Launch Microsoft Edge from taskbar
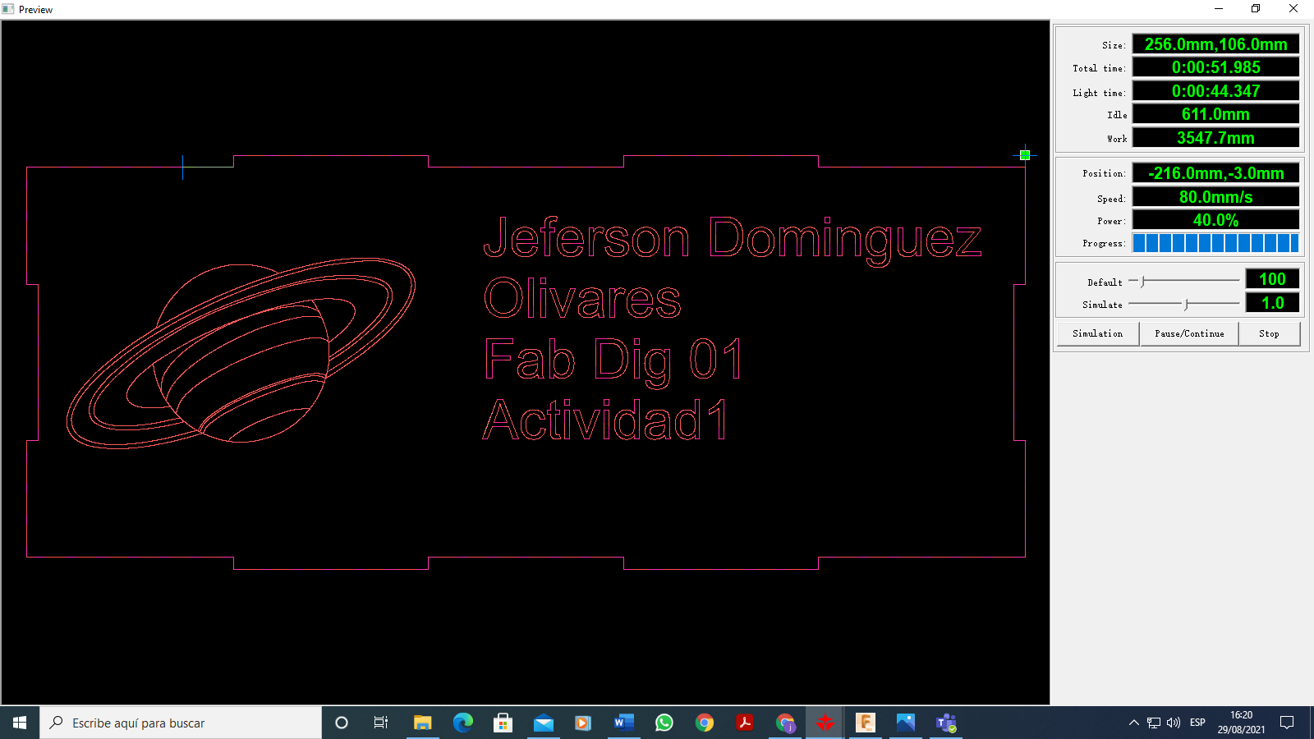 point(463,723)
